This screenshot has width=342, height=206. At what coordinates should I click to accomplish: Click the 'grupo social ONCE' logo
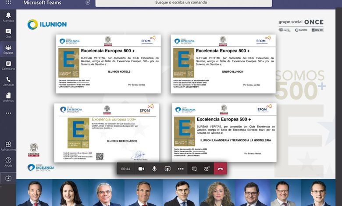pyautogui.click(x=301, y=25)
